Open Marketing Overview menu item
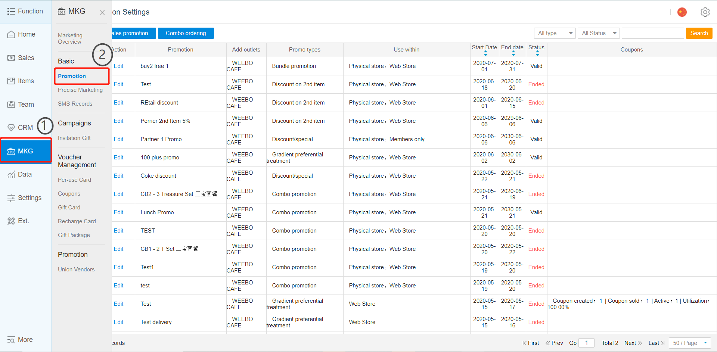Viewport: 717px width, 352px height. (x=70, y=38)
